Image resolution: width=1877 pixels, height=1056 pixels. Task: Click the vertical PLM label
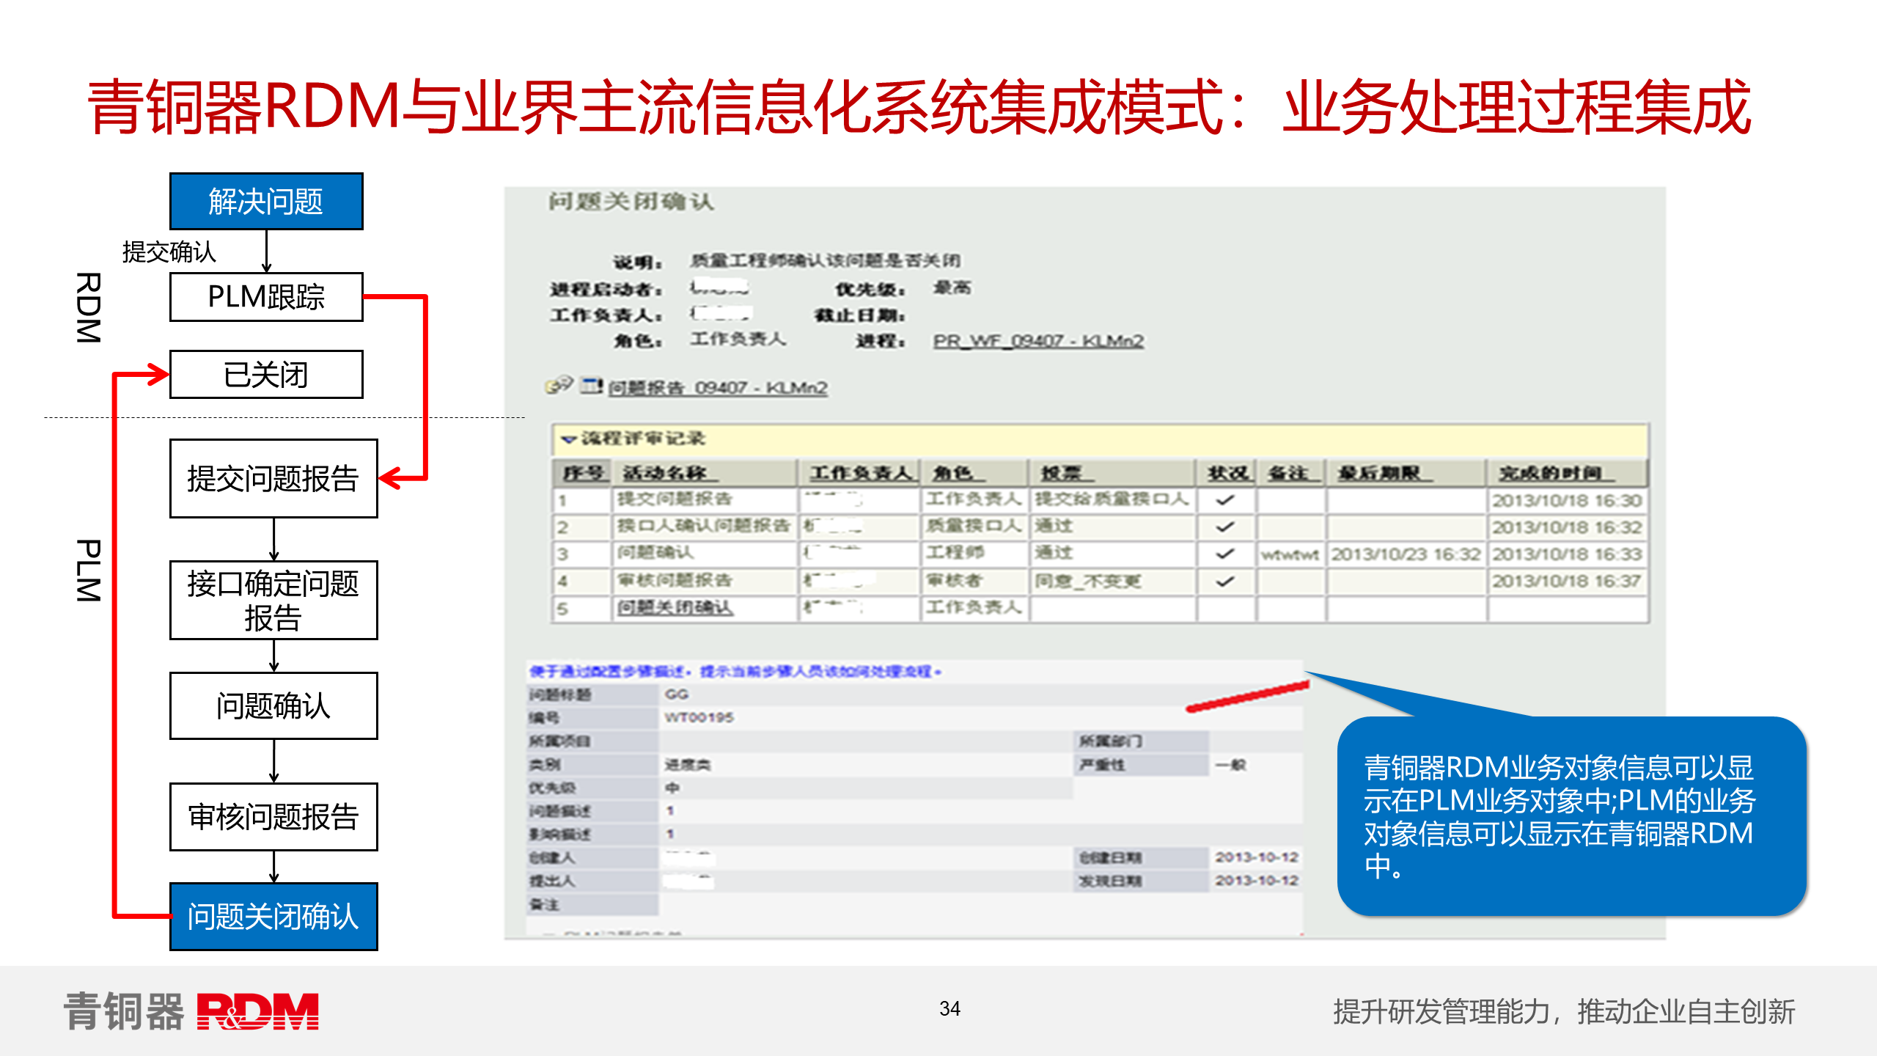tap(88, 571)
